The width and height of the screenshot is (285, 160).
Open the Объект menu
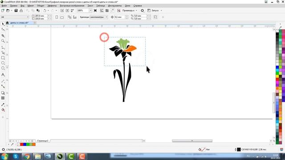(x=41, y=6)
